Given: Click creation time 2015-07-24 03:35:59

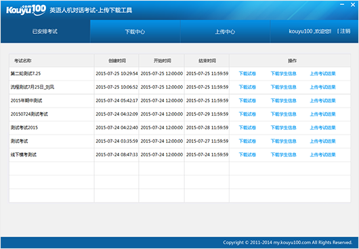Looking at the screenshot, I should tap(117, 141).
